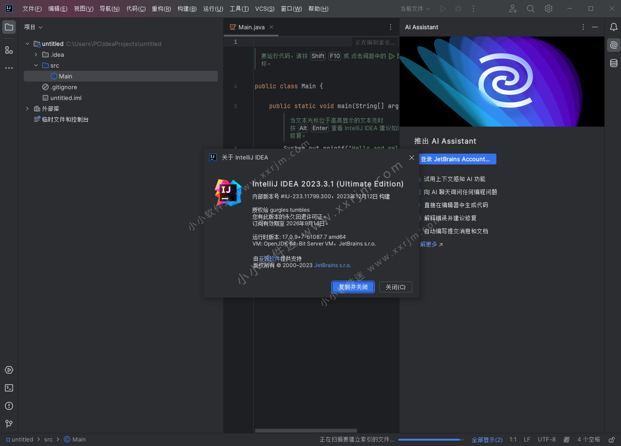Click the indexing progress bar in status bar

point(431,440)
